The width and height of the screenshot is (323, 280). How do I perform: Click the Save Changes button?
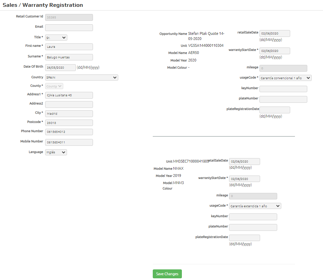click(x=167, y=274)
